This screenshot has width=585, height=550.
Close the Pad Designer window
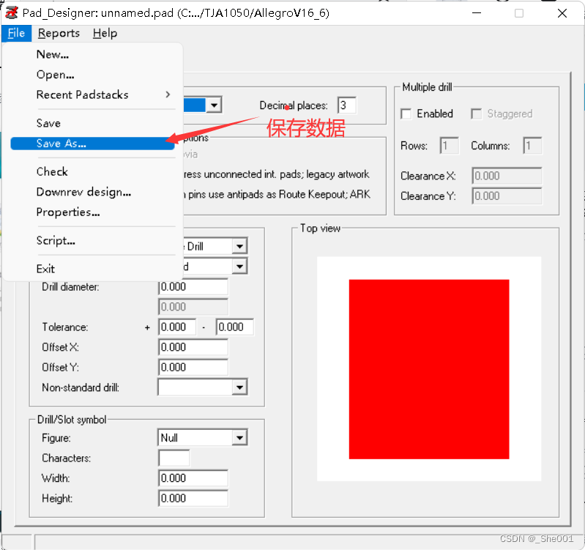(x=562, y=13)
